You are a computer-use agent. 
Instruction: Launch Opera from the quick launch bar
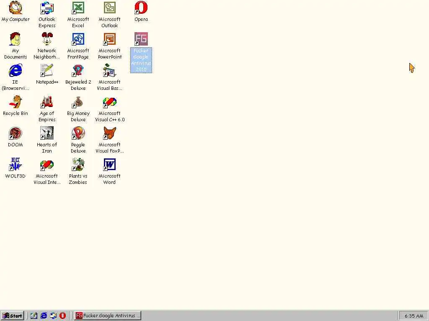(x=63, y=316)
